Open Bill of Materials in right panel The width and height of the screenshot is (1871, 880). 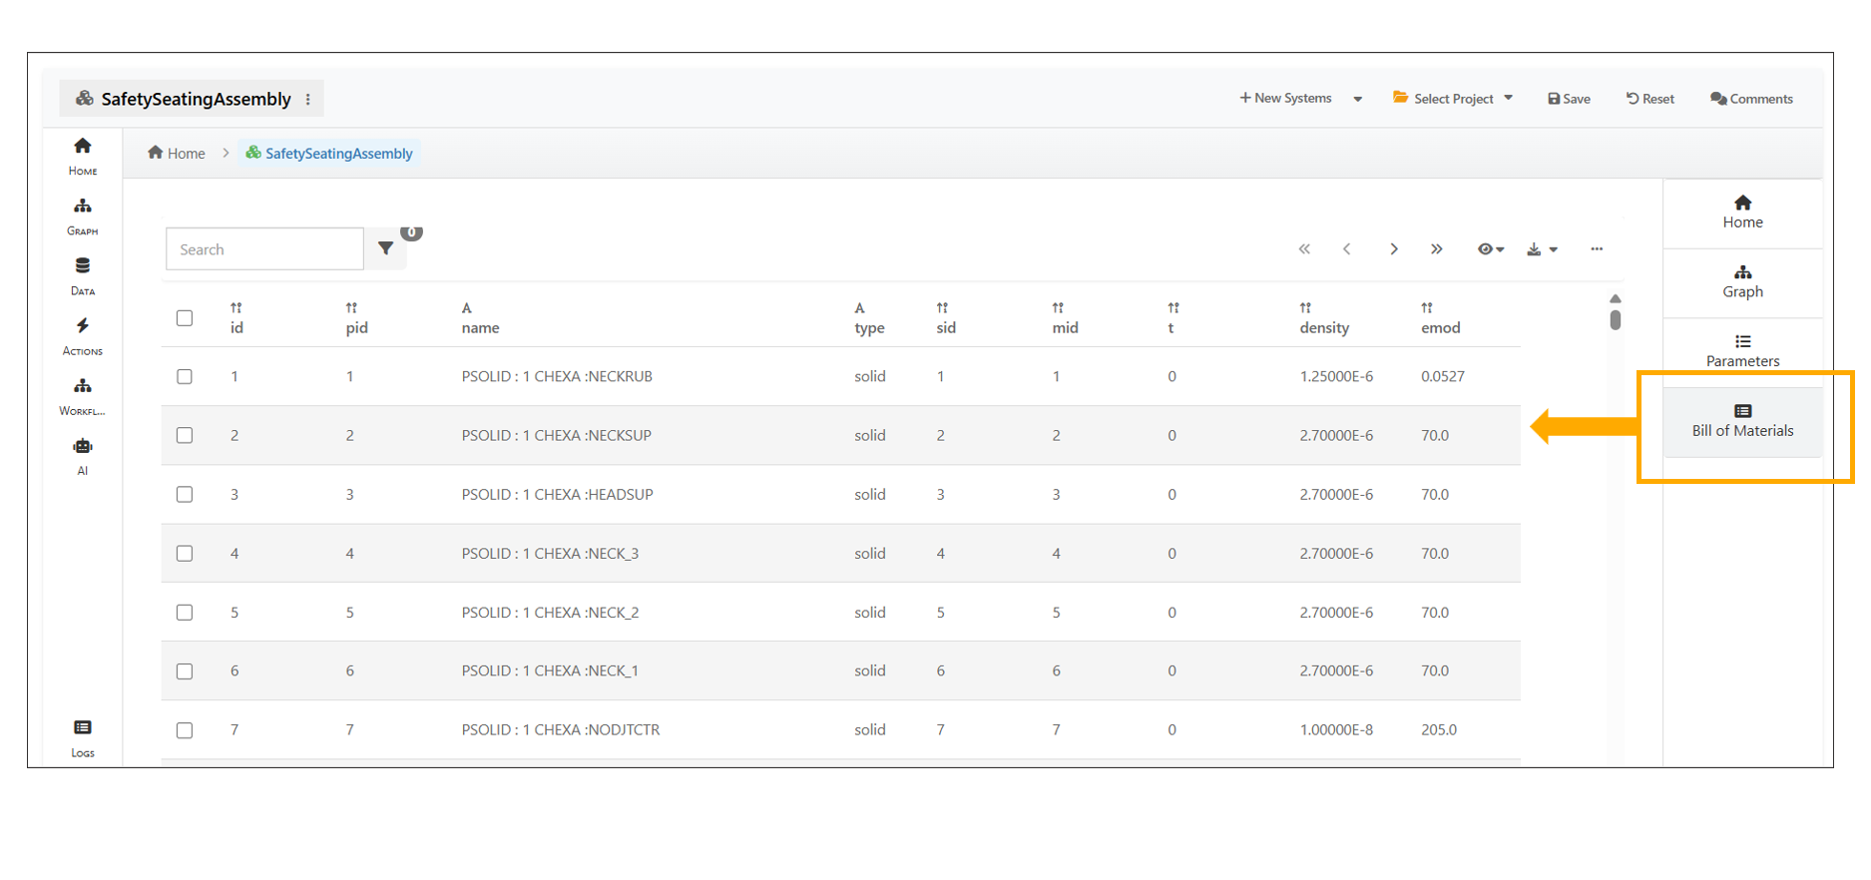1742,421
